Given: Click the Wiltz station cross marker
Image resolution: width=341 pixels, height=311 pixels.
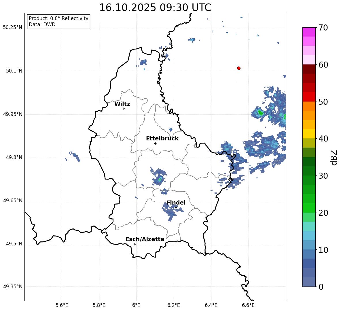Looking at the screenshot, I should coord(124,109).
